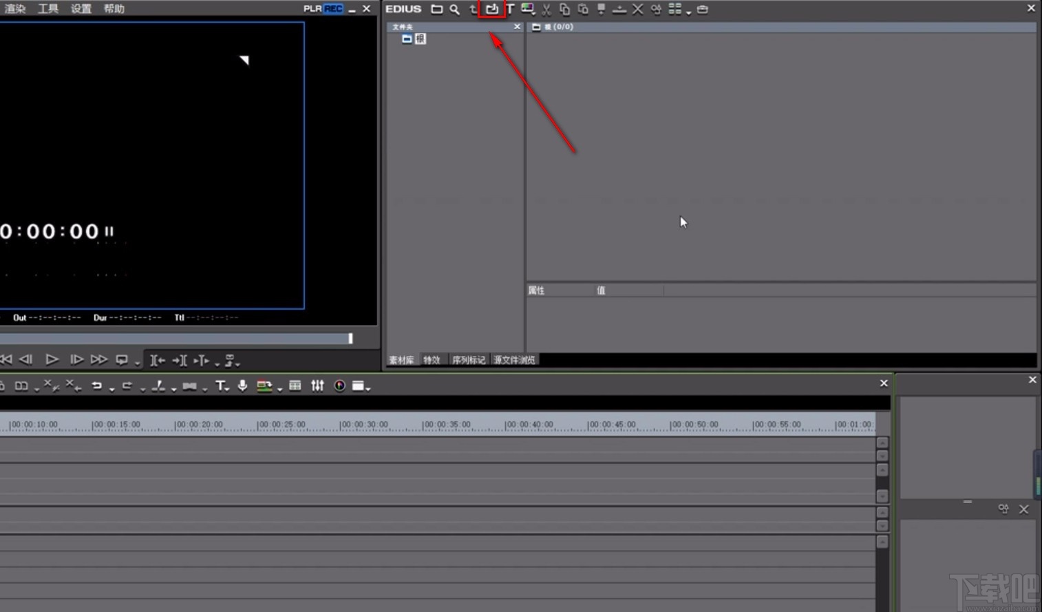Copy the selected bin clip
Image resolution: width=1042 pixels, height=612 pixels.
pyautogui.click(x=564, y=9)
